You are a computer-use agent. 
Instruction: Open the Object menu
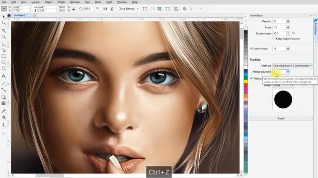tap(48, 2)
